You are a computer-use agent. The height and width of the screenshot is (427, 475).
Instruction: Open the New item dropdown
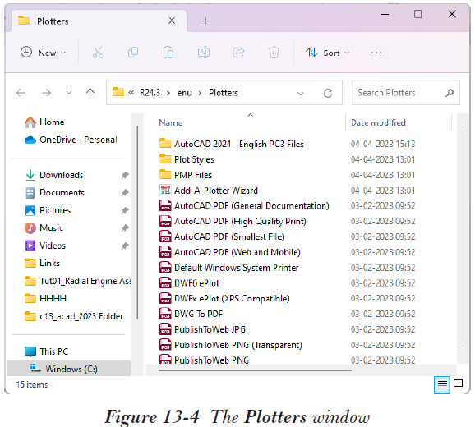pyautogui.click(x=44, y=53)
